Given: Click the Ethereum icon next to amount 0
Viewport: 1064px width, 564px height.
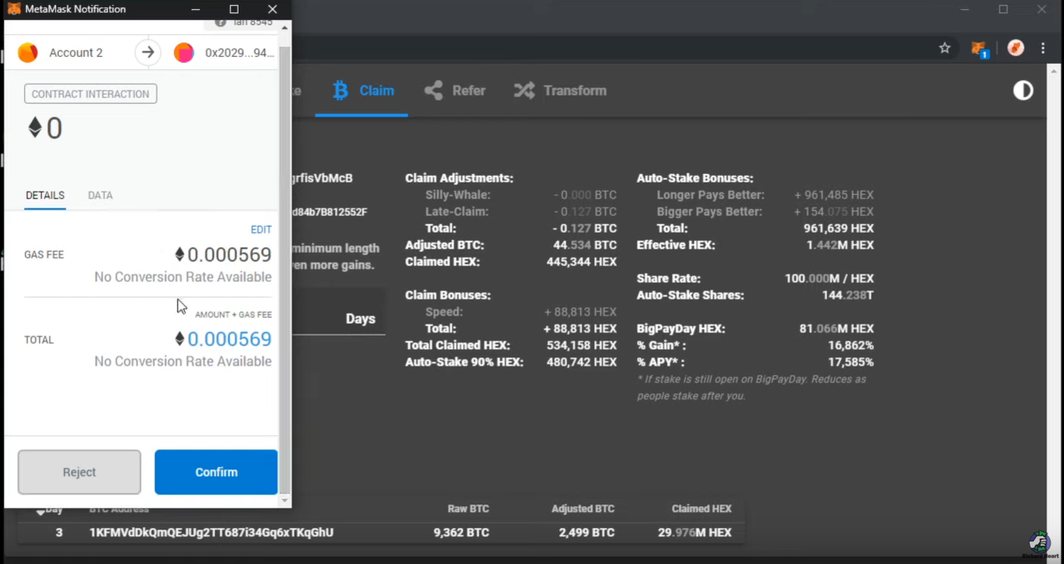Looking at the screenshot, I should click(35, 127).
